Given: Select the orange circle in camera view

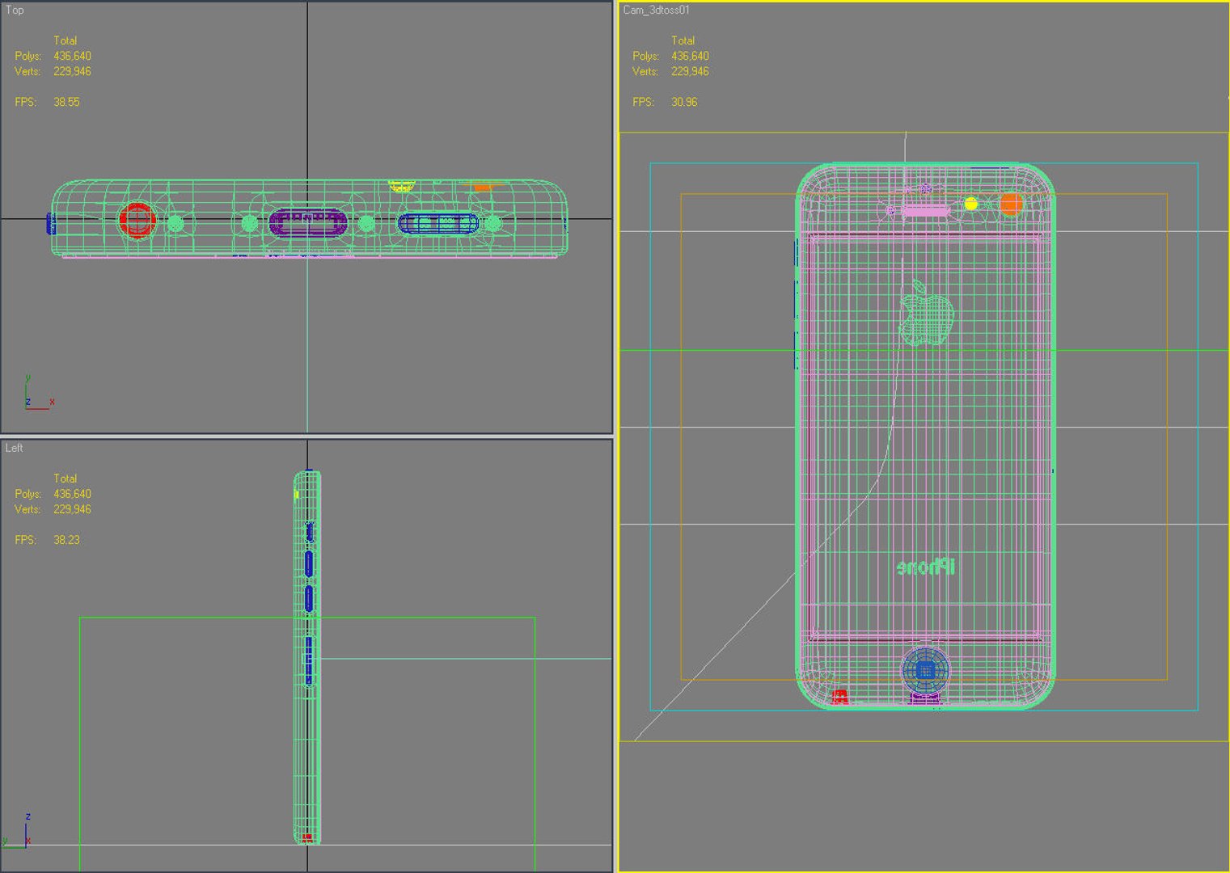Looking at the screenshot, I should pyautogui.click(x=1011, y=203).
